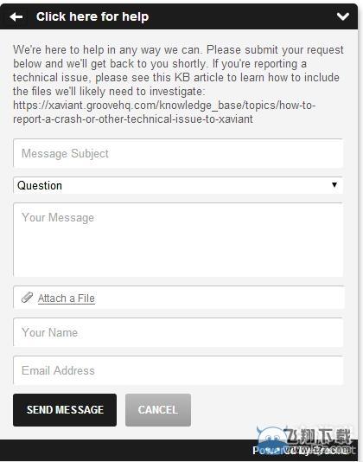This screenshot has height=462, width=363.
Task: Click the dropdown arrow beside Question
Action: tap(334, 185)
